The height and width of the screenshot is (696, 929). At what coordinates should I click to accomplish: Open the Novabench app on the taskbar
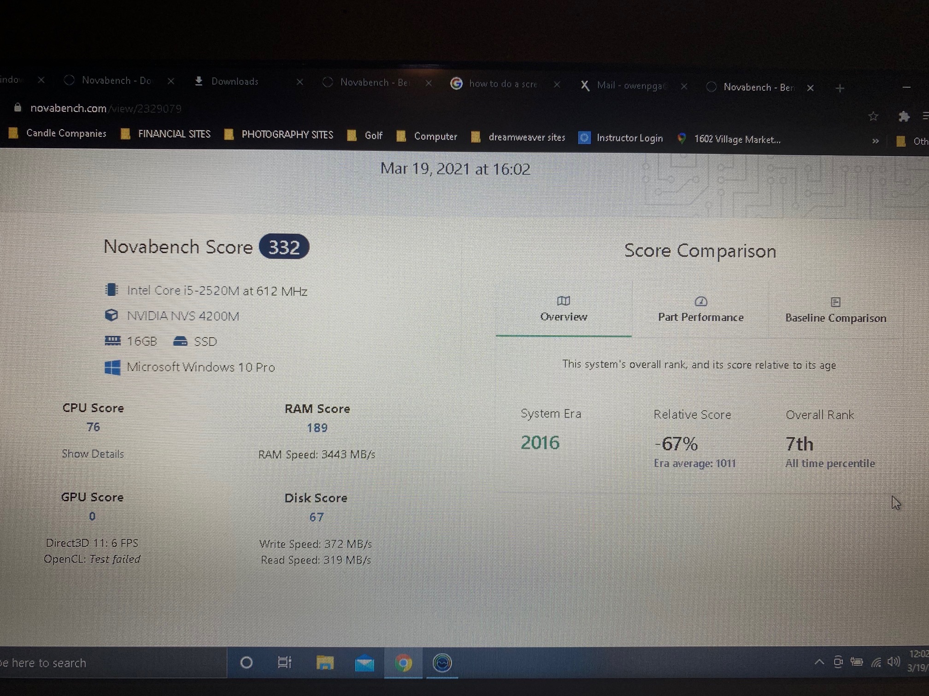442,663
